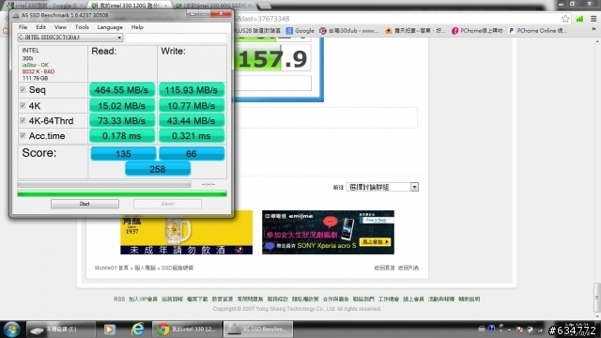The width and height of the screenshot is (601, 338).
Task: Open the orange-icon bookmark beside 30club
Action: coord(415,31)
